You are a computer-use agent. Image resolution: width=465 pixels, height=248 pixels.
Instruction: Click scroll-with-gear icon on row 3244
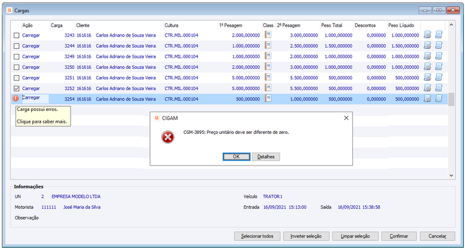[427, 46]
